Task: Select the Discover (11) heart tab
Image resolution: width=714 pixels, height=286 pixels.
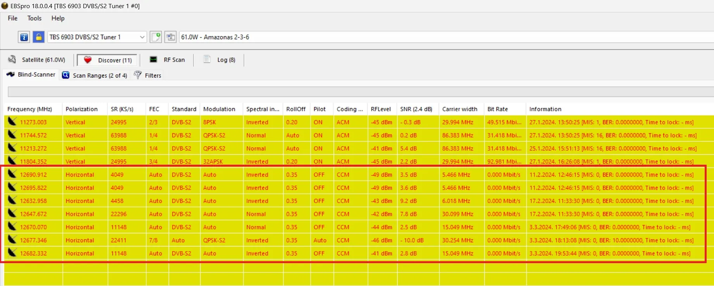Action: pos(108,60)
